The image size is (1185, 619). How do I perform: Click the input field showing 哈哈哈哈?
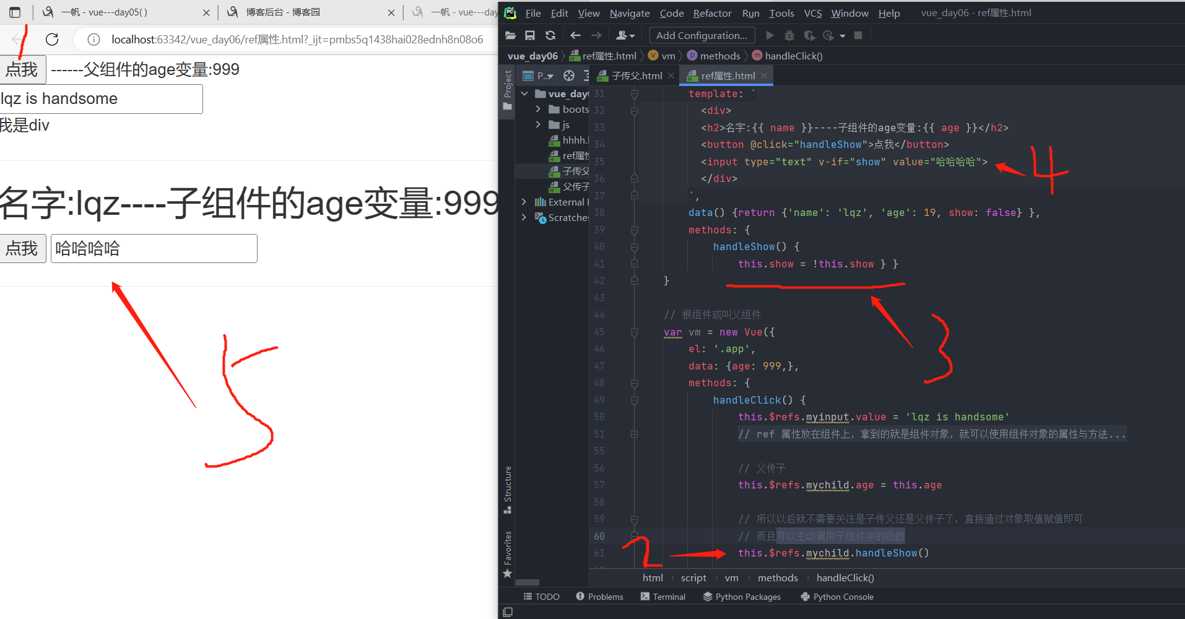[x=154, y=248]
